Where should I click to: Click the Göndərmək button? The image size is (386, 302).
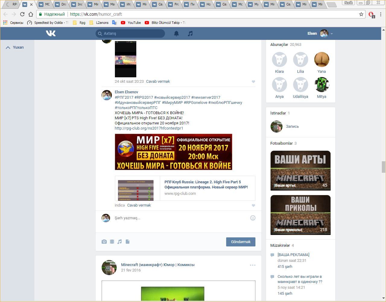coord(241,242)
